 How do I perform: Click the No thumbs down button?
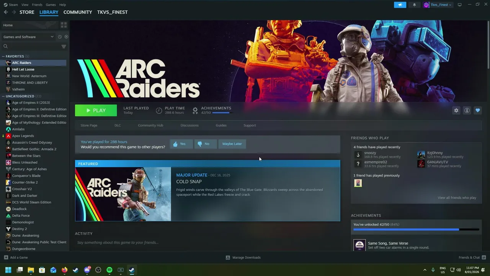pos(205,144)
